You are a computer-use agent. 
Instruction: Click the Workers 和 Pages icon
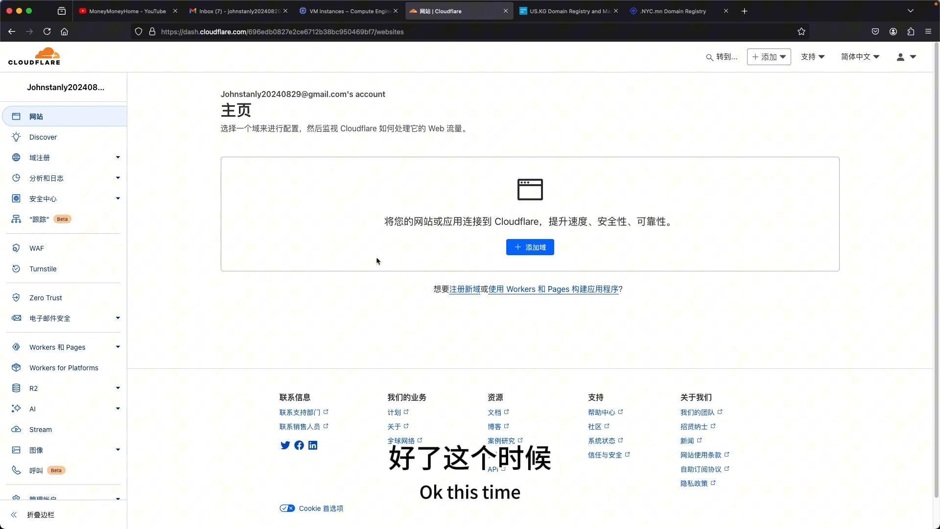tap(16, 347)
